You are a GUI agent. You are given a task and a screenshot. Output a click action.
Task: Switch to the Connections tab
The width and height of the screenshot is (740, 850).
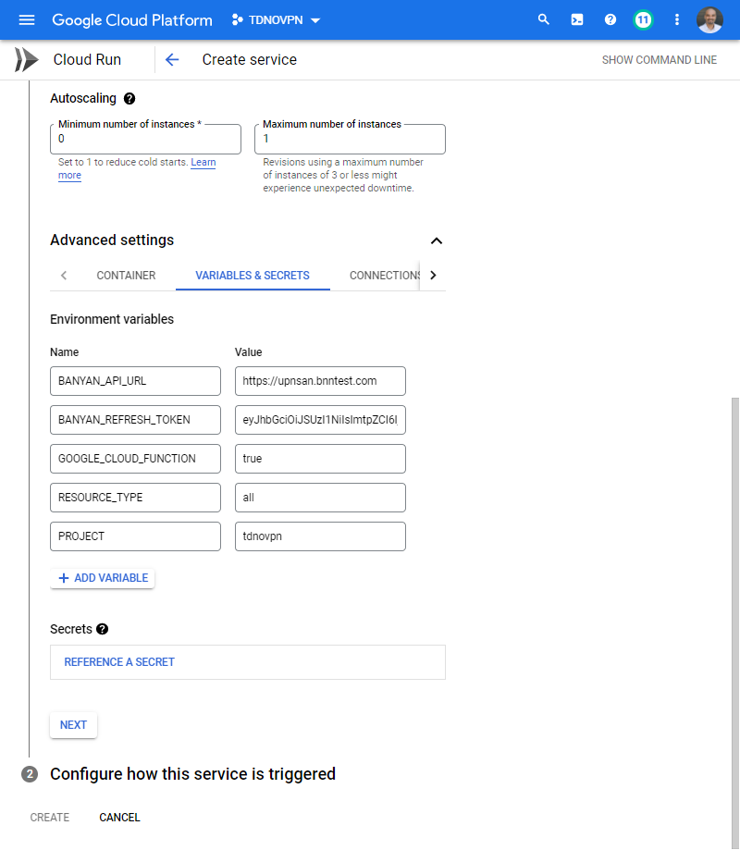pyautogui.click(x=385, y=276)
